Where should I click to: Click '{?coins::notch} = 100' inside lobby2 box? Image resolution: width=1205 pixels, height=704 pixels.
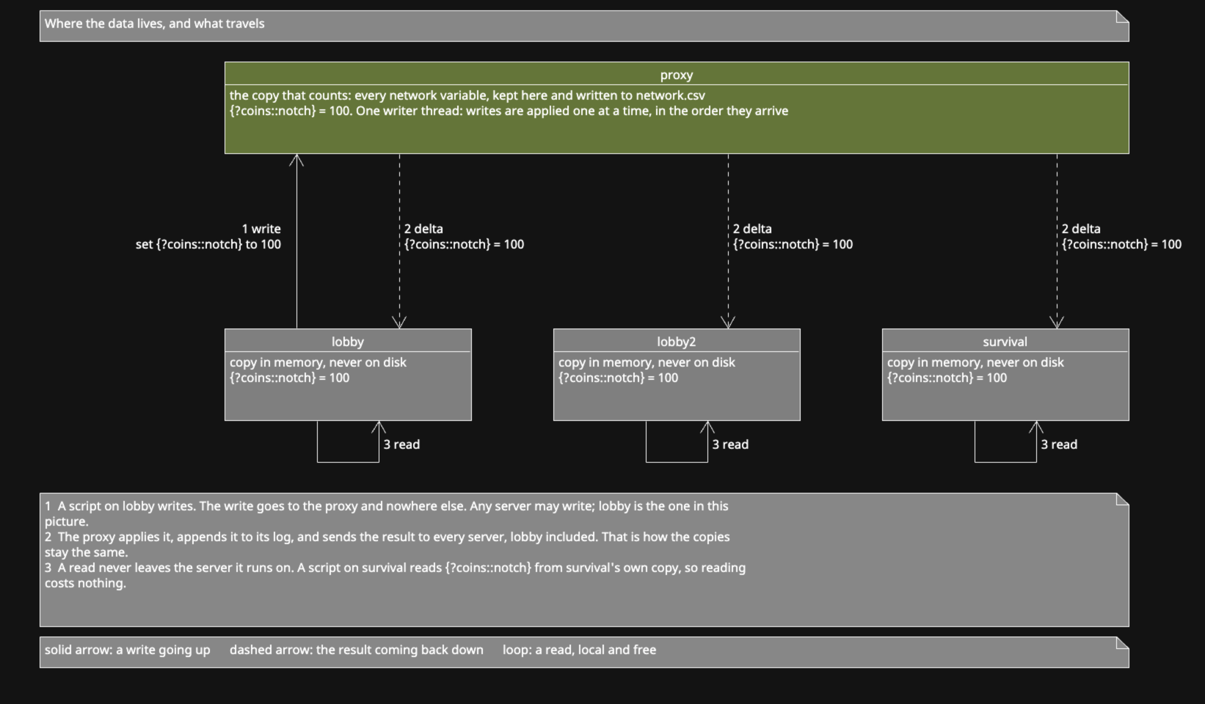tap(618, 378)
